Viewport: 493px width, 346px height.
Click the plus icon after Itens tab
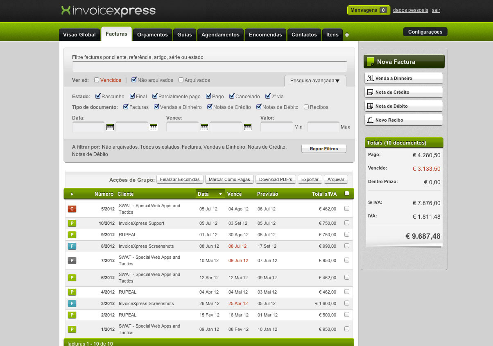(347, 35)
